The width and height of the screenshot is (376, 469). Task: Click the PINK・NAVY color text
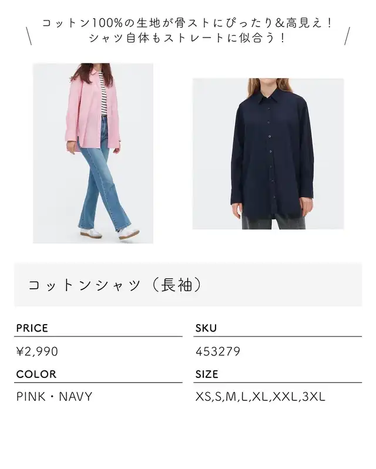coord(54,397)
